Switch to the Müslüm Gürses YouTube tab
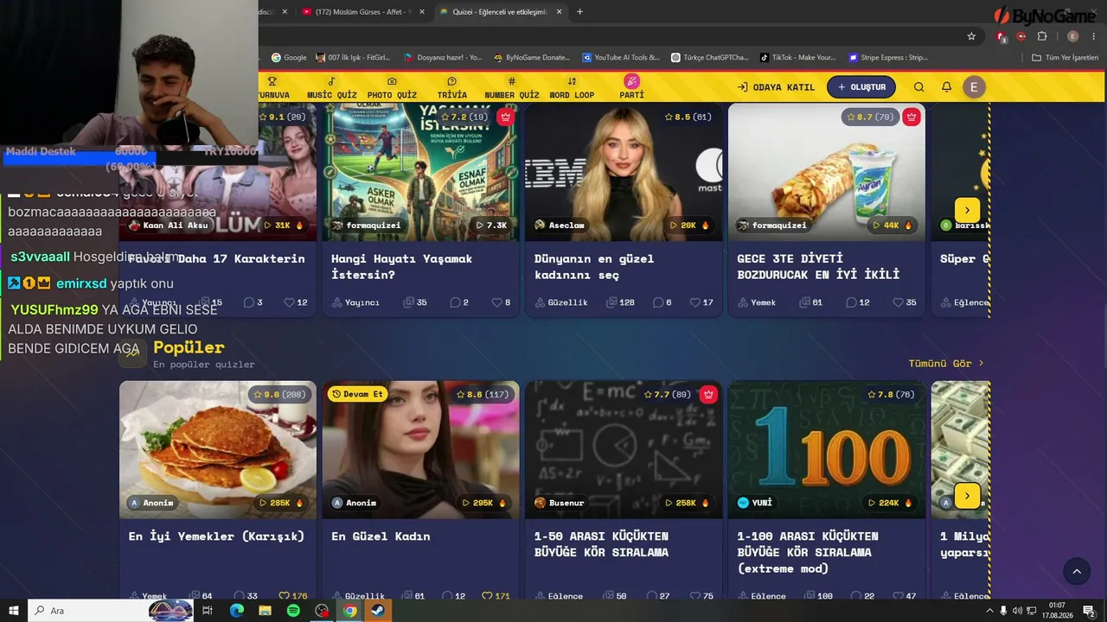Image resolution: width=1107 pixels, height=622 pixels. pos(362,12)
